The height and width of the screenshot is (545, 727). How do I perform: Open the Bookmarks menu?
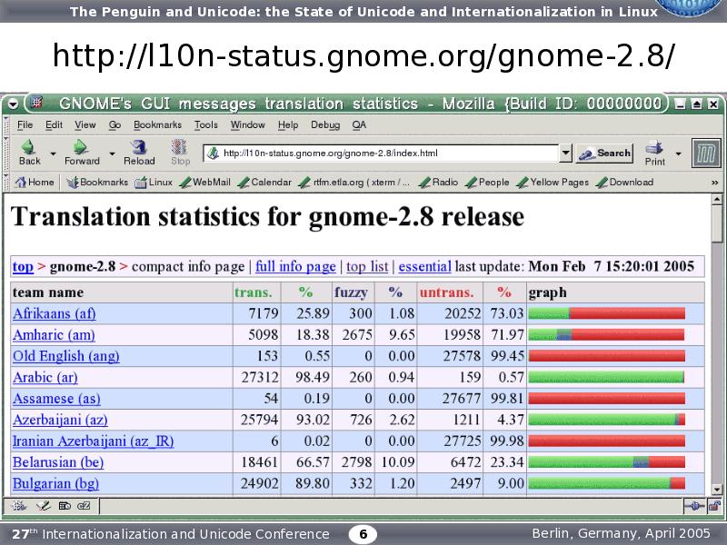156,125
